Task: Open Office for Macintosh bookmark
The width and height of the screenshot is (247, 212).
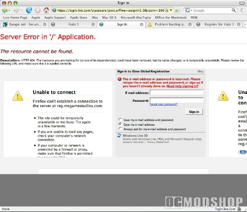Action: [x=171, y=17]
